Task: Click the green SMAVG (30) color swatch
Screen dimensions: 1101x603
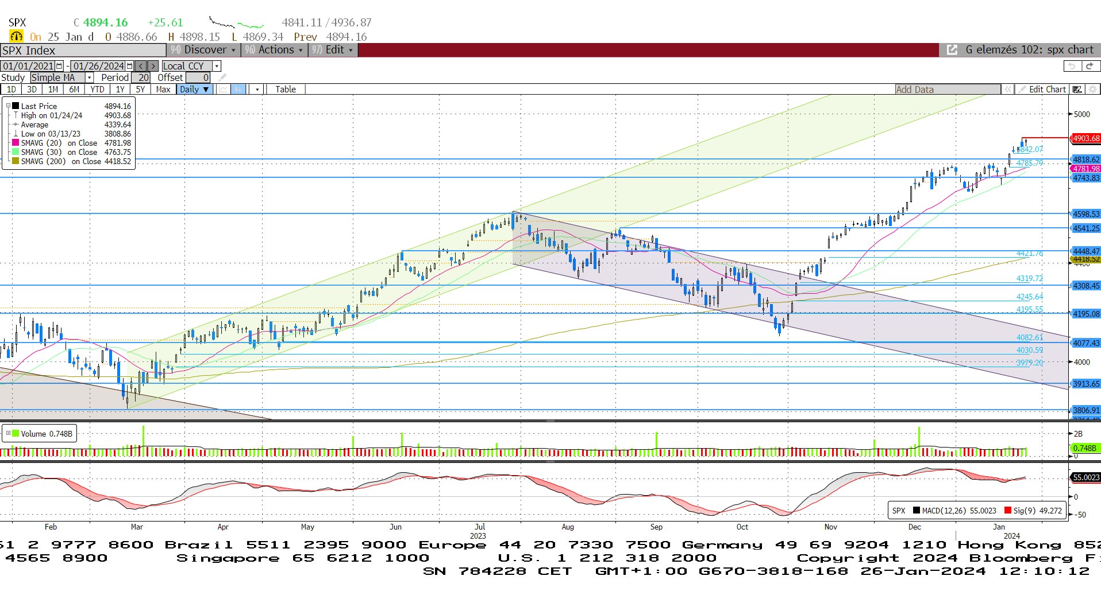Action: pos(16,151)
